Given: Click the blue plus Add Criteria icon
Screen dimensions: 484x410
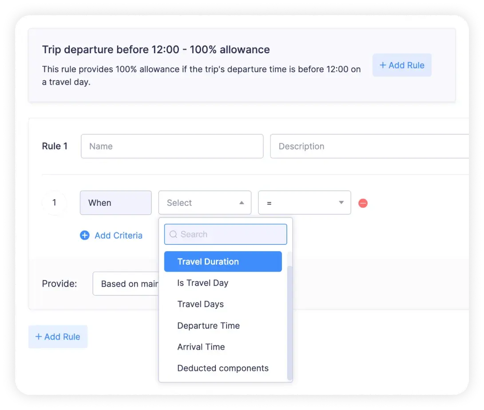Looking at the screenshot, I should tap(84, 235).
